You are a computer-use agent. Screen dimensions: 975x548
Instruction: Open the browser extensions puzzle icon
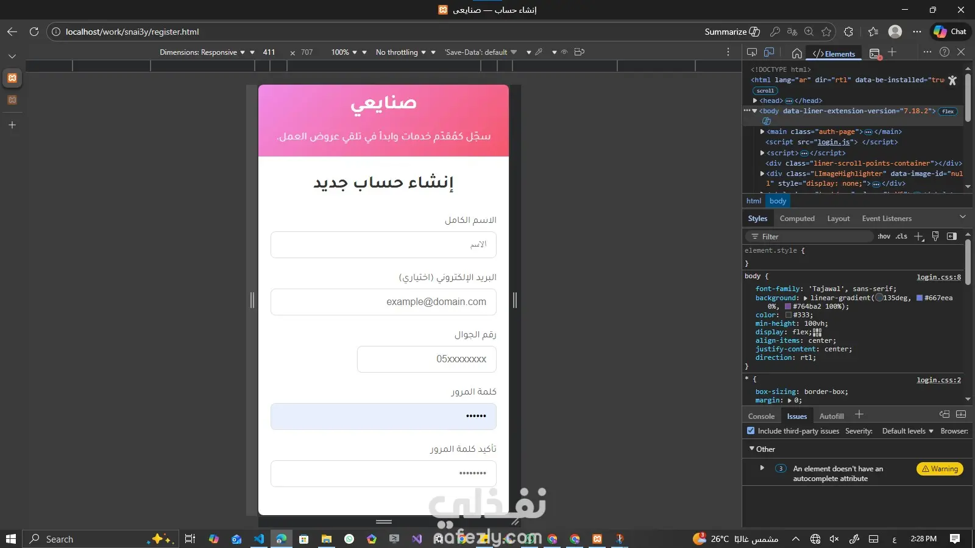click(x=848, y=32)
